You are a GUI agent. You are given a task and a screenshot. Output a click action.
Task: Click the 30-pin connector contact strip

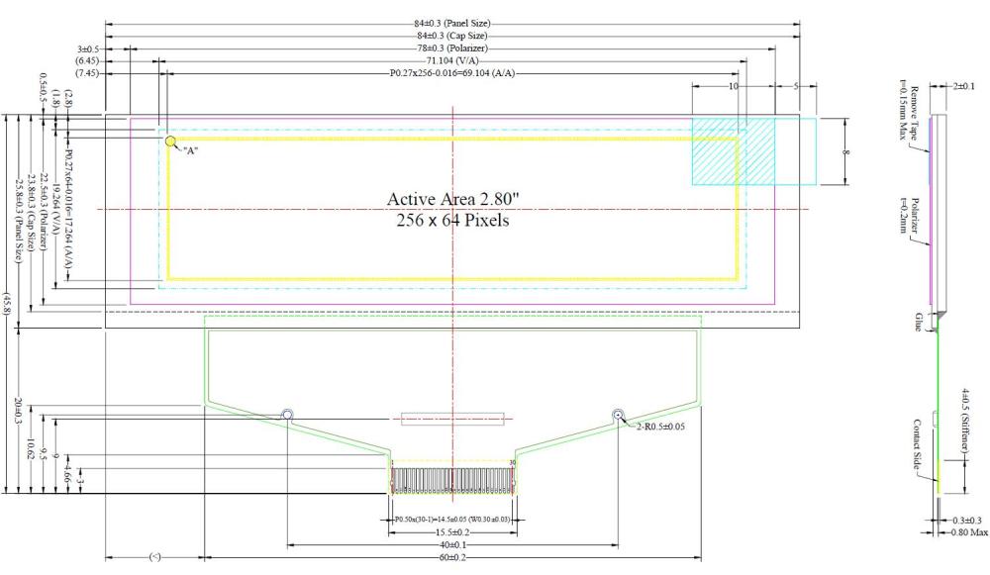pos(453,479)
